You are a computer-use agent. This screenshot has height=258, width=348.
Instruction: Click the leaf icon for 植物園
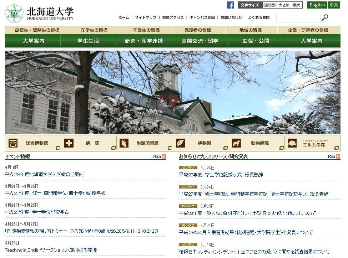(181, 143)
